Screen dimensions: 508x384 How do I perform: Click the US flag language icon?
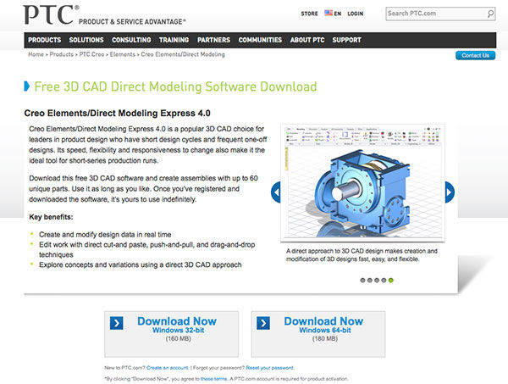[329, 13]
